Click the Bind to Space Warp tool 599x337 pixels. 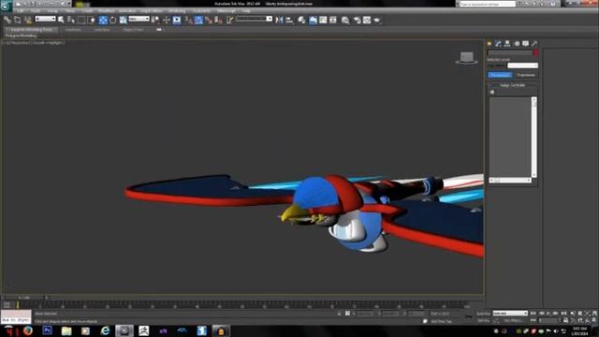pos(27,20)
